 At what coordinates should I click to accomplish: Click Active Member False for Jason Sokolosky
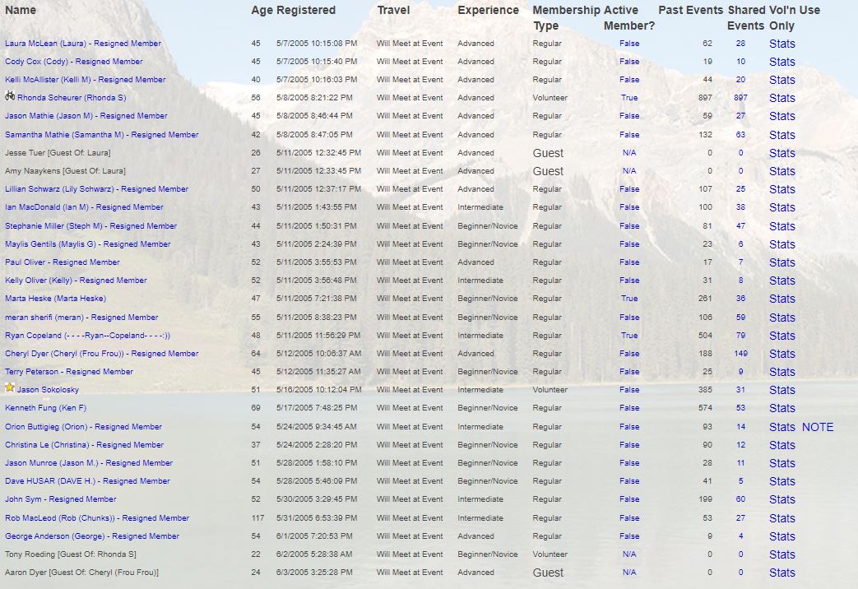click(629, 390)
